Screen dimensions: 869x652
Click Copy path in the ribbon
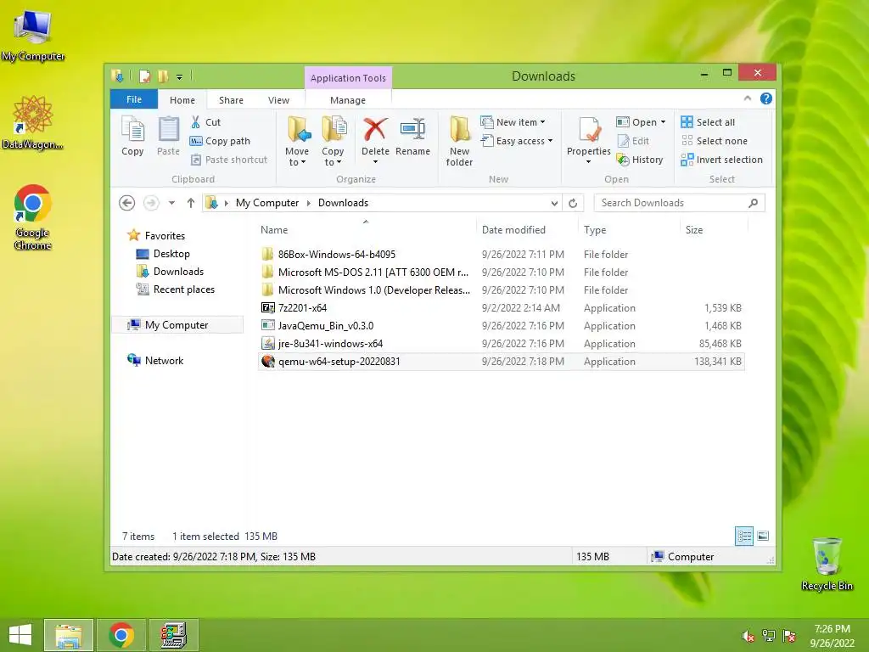pos(220,141)
